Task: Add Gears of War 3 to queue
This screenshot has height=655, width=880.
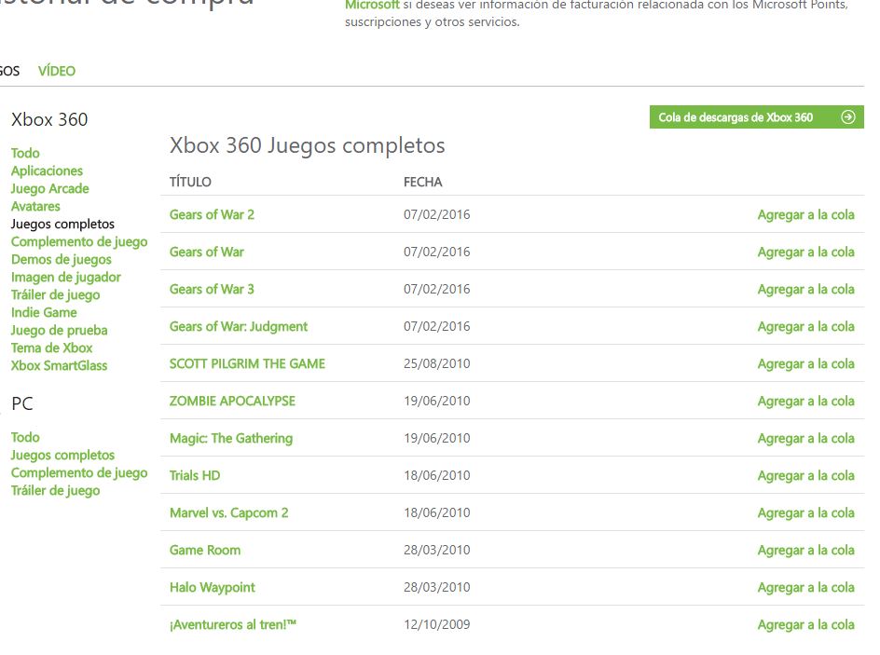Action: (x=806, y=290)
